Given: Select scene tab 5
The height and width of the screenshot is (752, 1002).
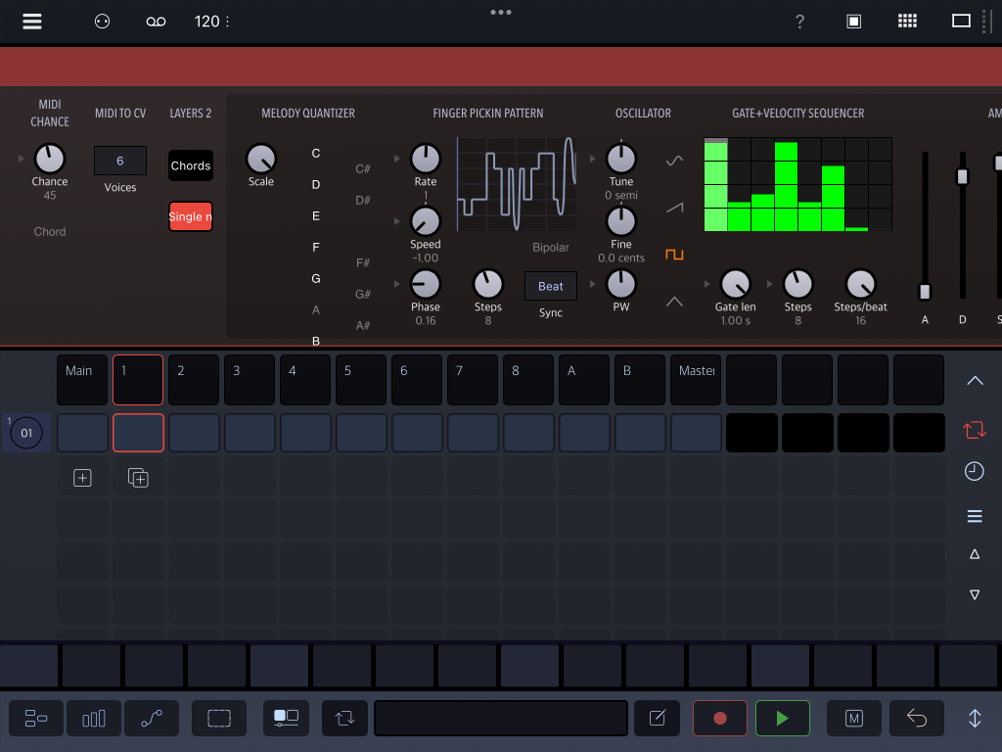Looking at the screenshot, I should click(x=361, y=380).
